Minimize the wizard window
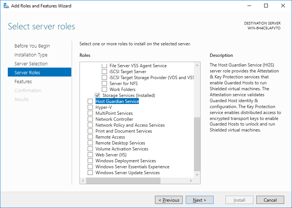Image resolution: width=292 pixels, height=208 pixels. coord(249,6)
